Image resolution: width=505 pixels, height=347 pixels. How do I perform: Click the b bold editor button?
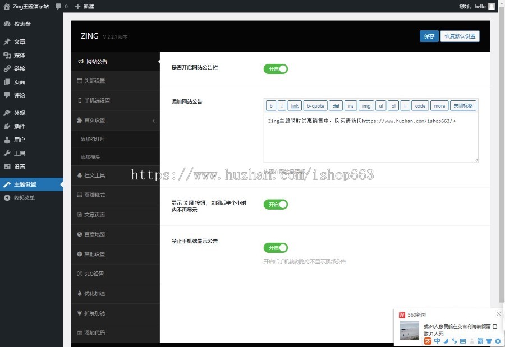271,105
